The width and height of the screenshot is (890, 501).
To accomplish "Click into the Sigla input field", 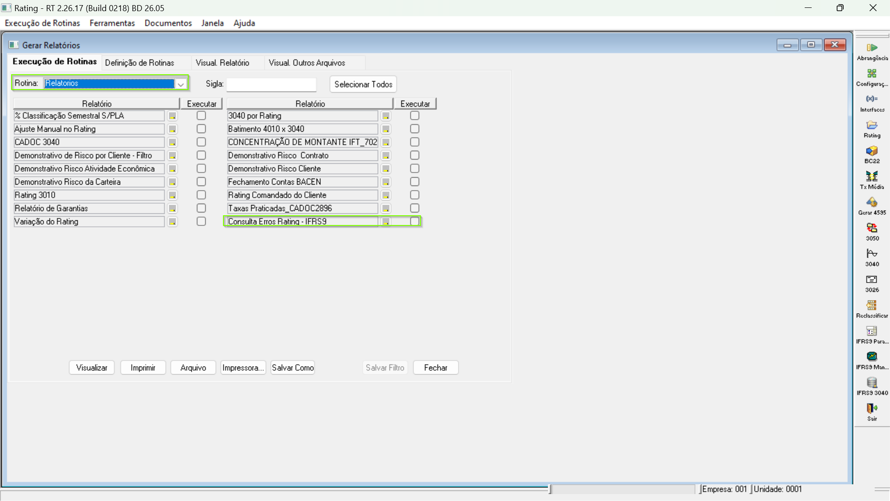I will 271,84.
